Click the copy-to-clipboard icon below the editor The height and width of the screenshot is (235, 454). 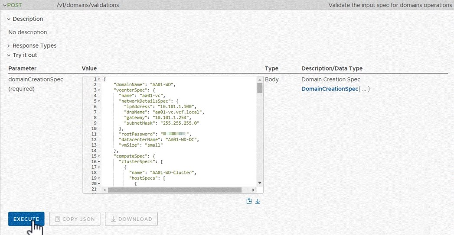pos(249,202)
